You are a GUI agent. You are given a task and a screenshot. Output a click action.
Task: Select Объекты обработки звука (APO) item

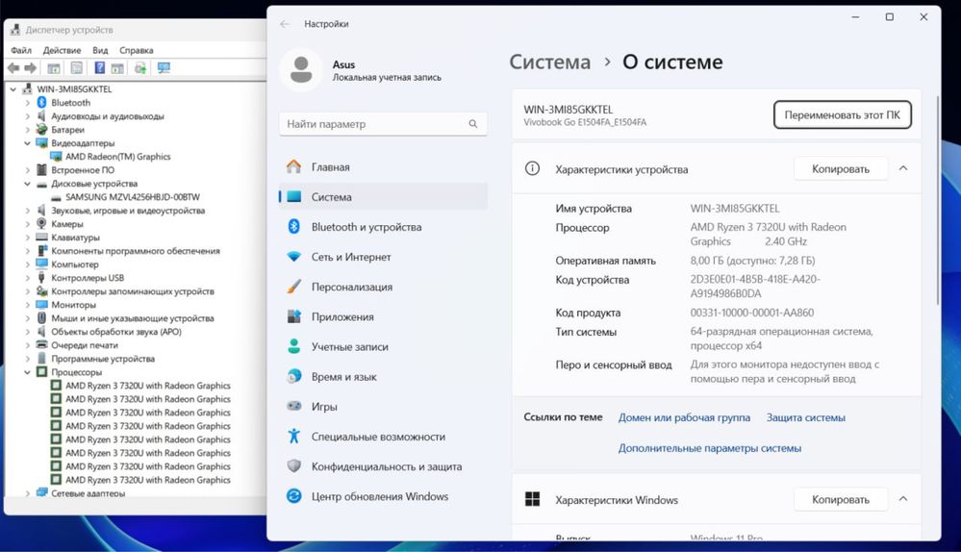115,332
